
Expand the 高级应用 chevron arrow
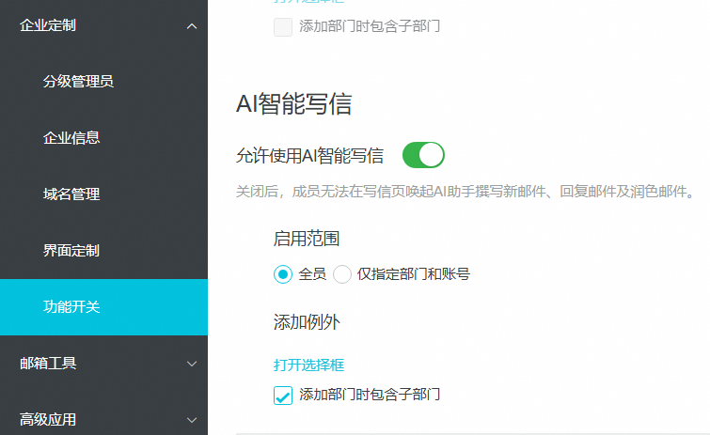(x=192, y=420)
